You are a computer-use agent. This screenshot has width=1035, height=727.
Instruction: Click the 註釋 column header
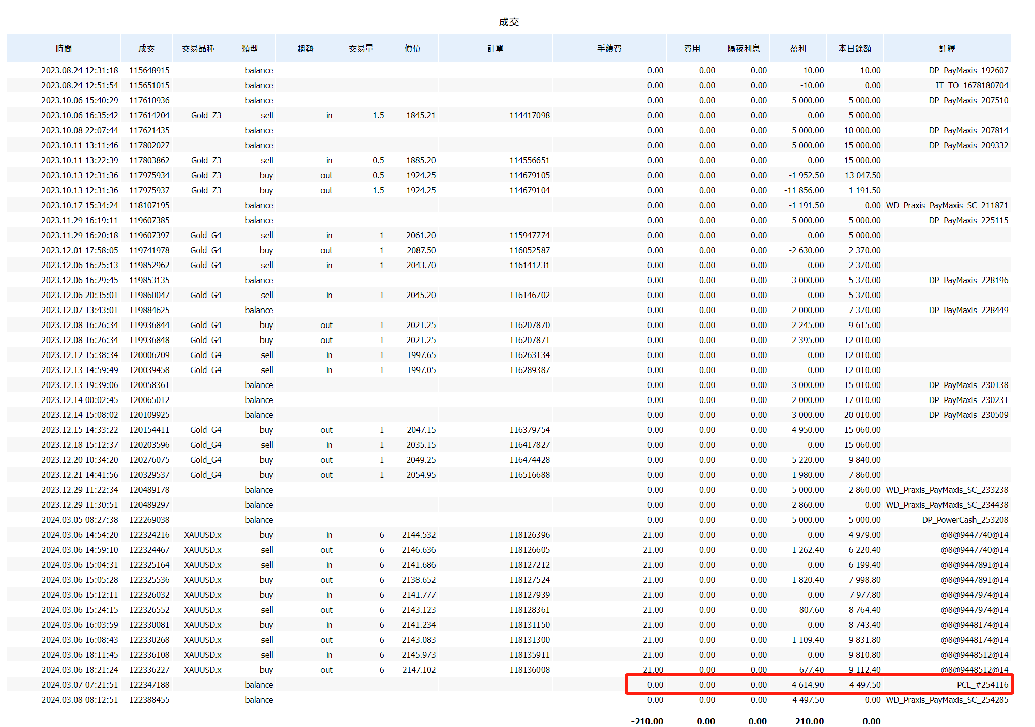947,49
